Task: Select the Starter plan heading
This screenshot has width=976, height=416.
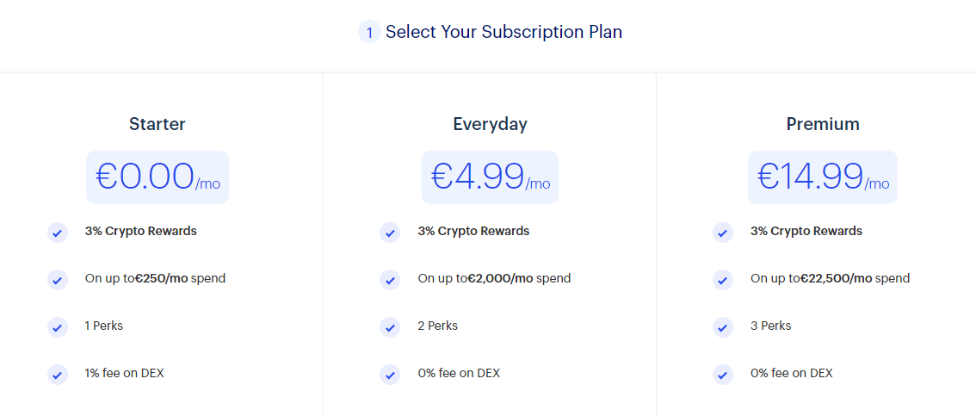Action: tap(158, 124)
